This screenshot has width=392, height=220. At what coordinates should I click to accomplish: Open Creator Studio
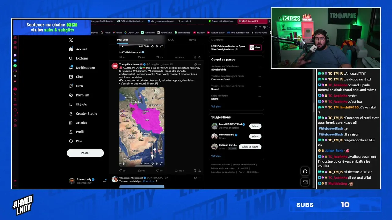coord(83,113)
